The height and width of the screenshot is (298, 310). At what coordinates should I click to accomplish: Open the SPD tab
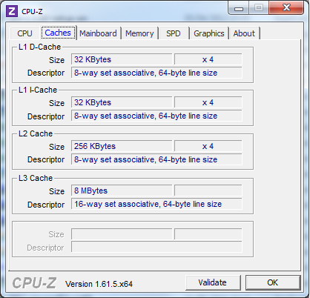coord(174,33)
